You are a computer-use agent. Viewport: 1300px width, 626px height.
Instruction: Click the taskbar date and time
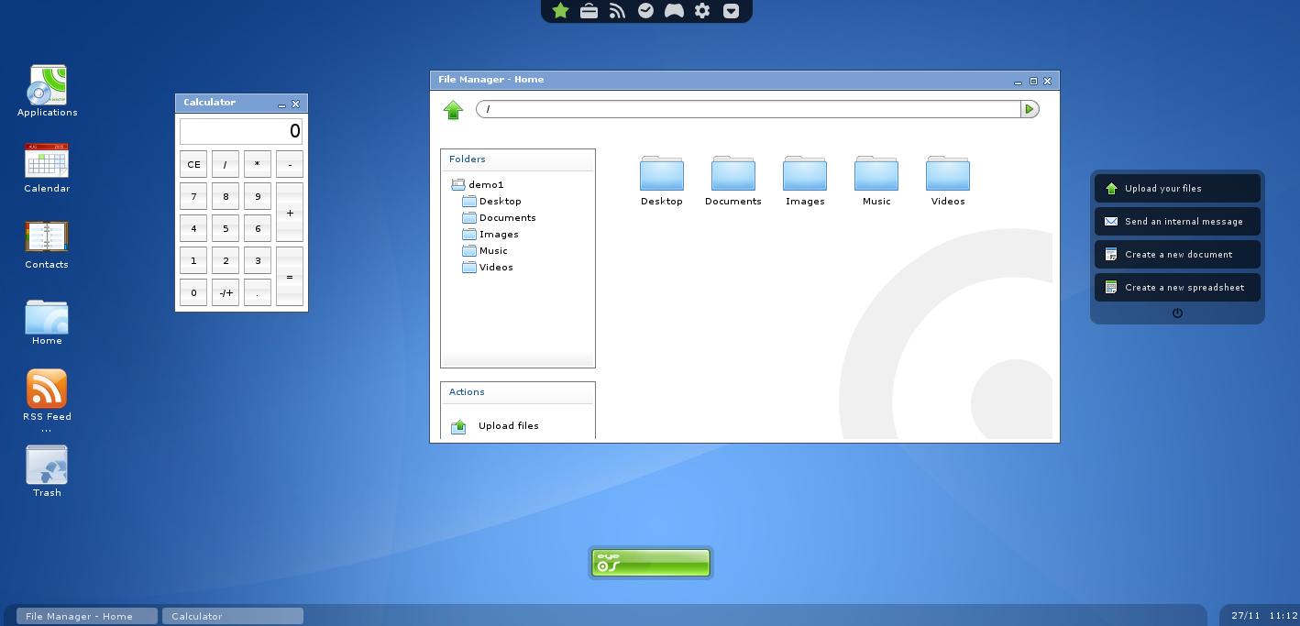(x=1264, y=616)
